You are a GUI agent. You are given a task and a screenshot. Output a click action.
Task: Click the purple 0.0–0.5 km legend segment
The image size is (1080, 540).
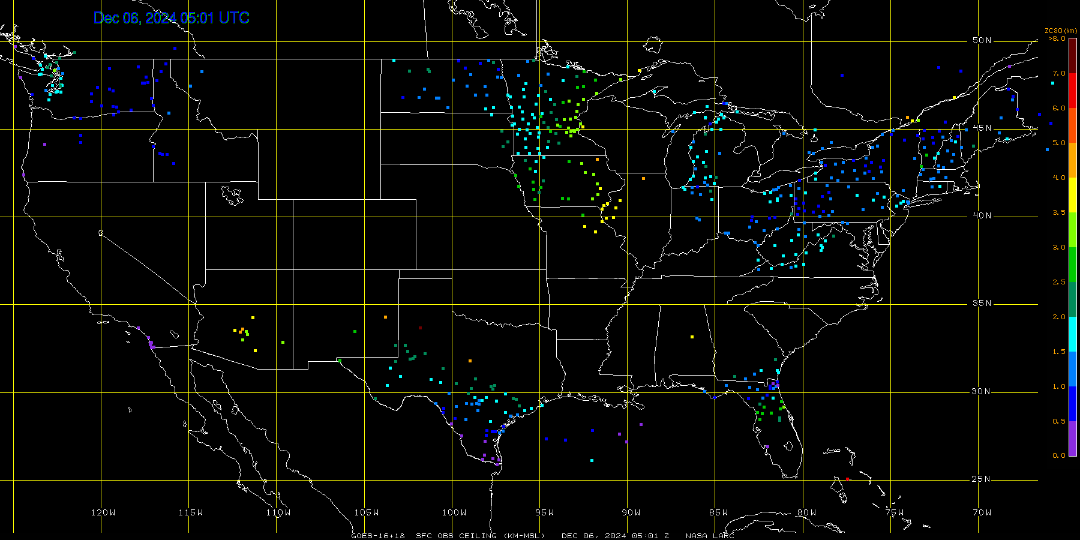point(1072,439)
